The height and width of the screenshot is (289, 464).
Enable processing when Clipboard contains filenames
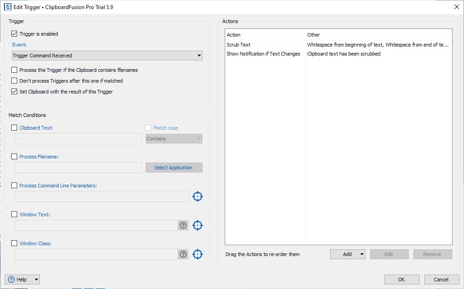[x=14, y=70]
